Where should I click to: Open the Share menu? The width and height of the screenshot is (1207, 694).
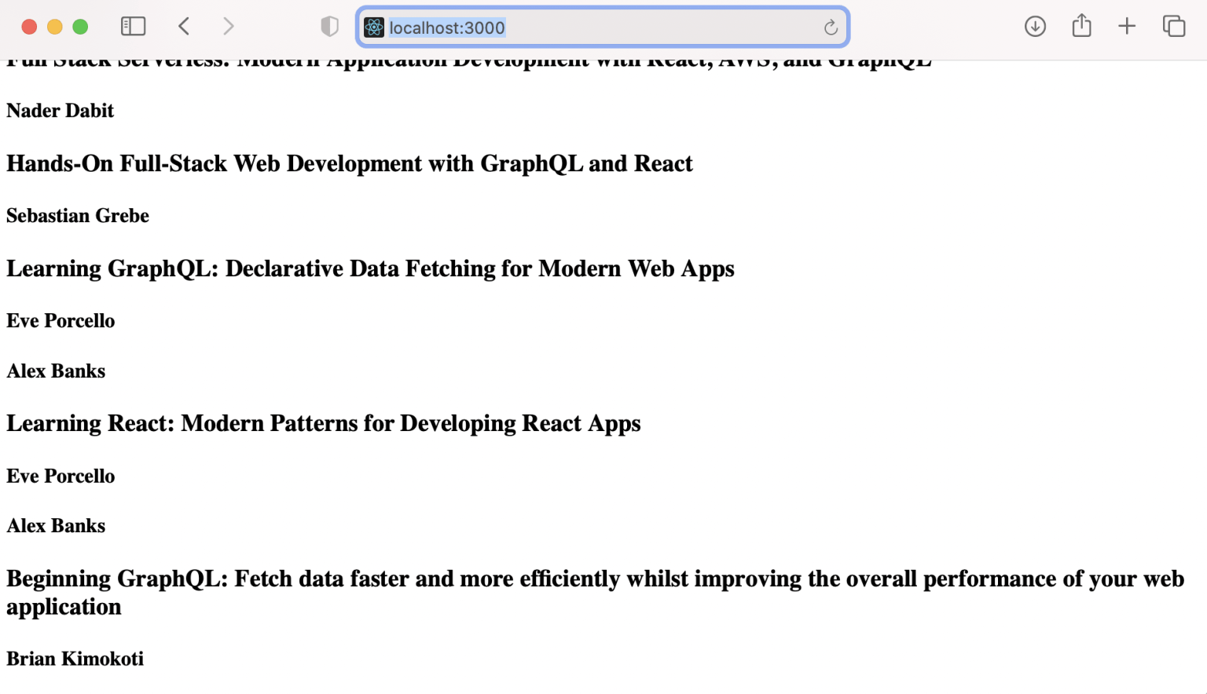[x=1081, y=26]
